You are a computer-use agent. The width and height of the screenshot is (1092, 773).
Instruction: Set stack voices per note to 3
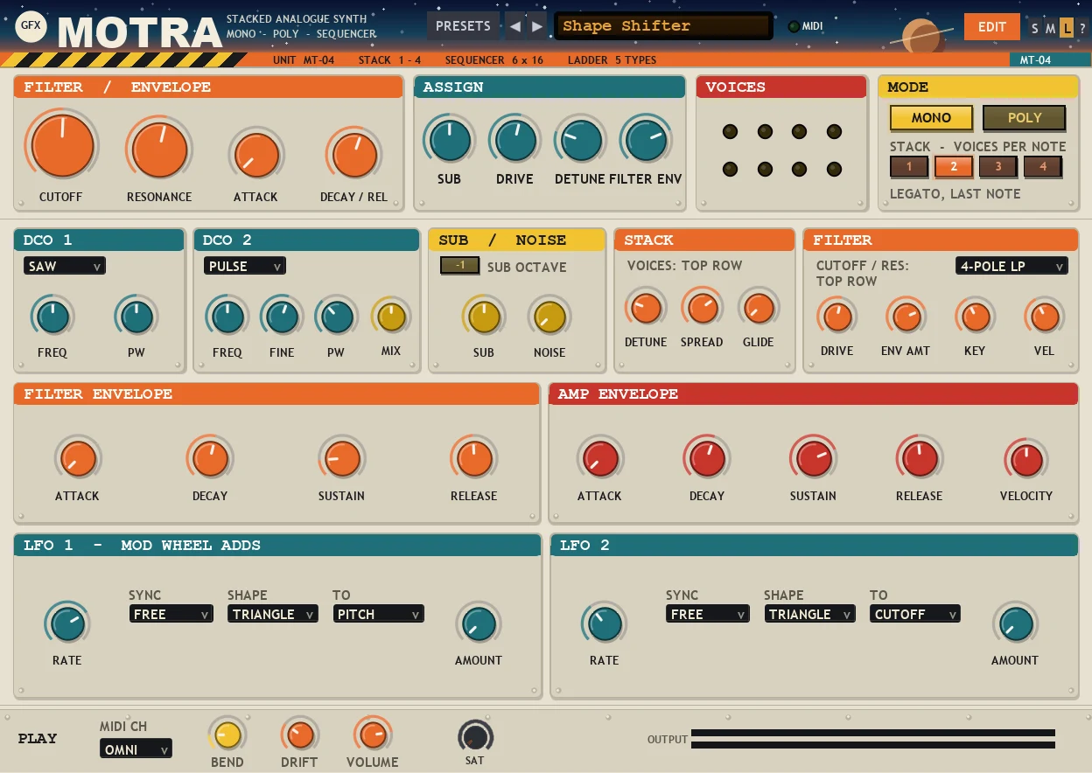click(x=998, y=167)
